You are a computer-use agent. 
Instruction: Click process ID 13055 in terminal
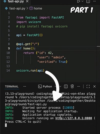pos(68,108)
